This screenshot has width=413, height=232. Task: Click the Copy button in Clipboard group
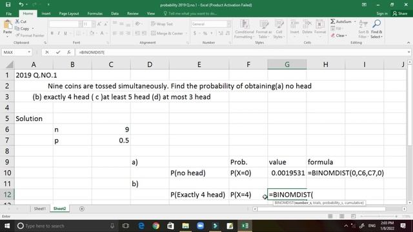(x=22, y=28)
